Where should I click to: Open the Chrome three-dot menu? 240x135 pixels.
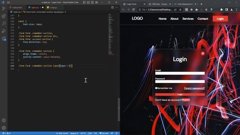point(237,10)
